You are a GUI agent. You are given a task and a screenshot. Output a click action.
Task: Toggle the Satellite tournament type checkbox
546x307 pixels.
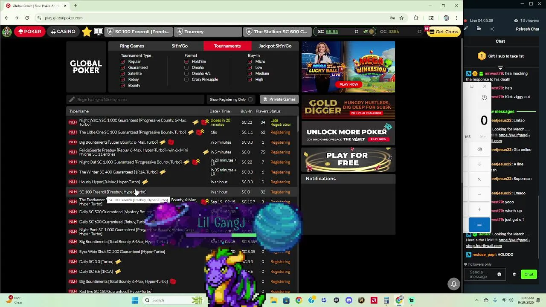point(123,73)
